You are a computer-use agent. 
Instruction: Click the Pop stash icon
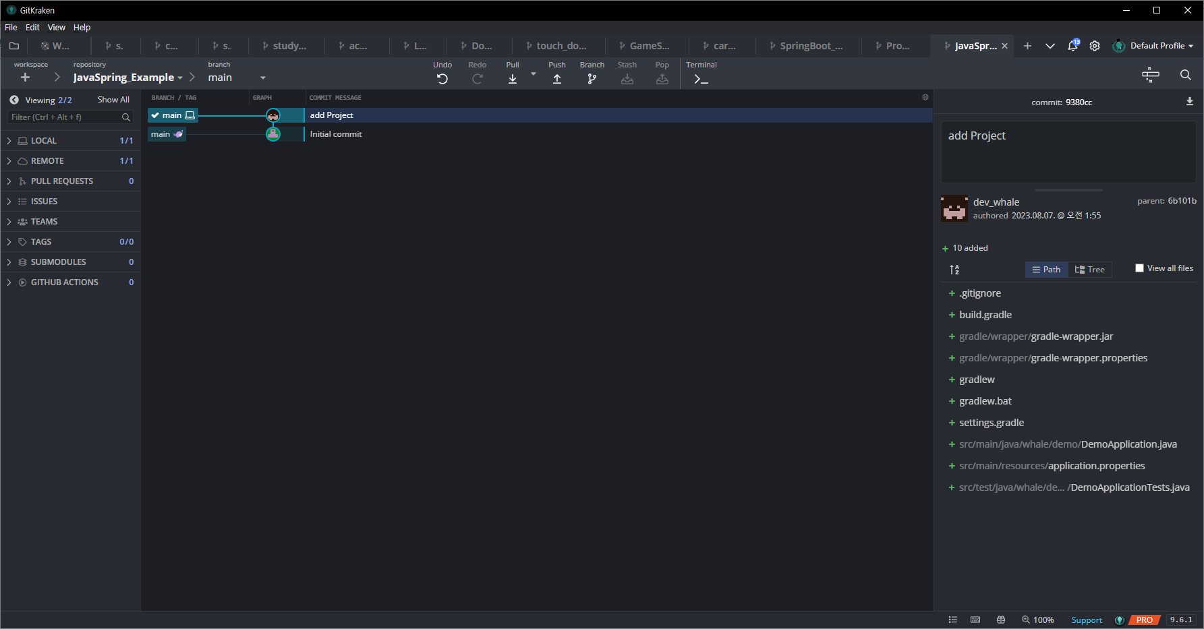662,79
